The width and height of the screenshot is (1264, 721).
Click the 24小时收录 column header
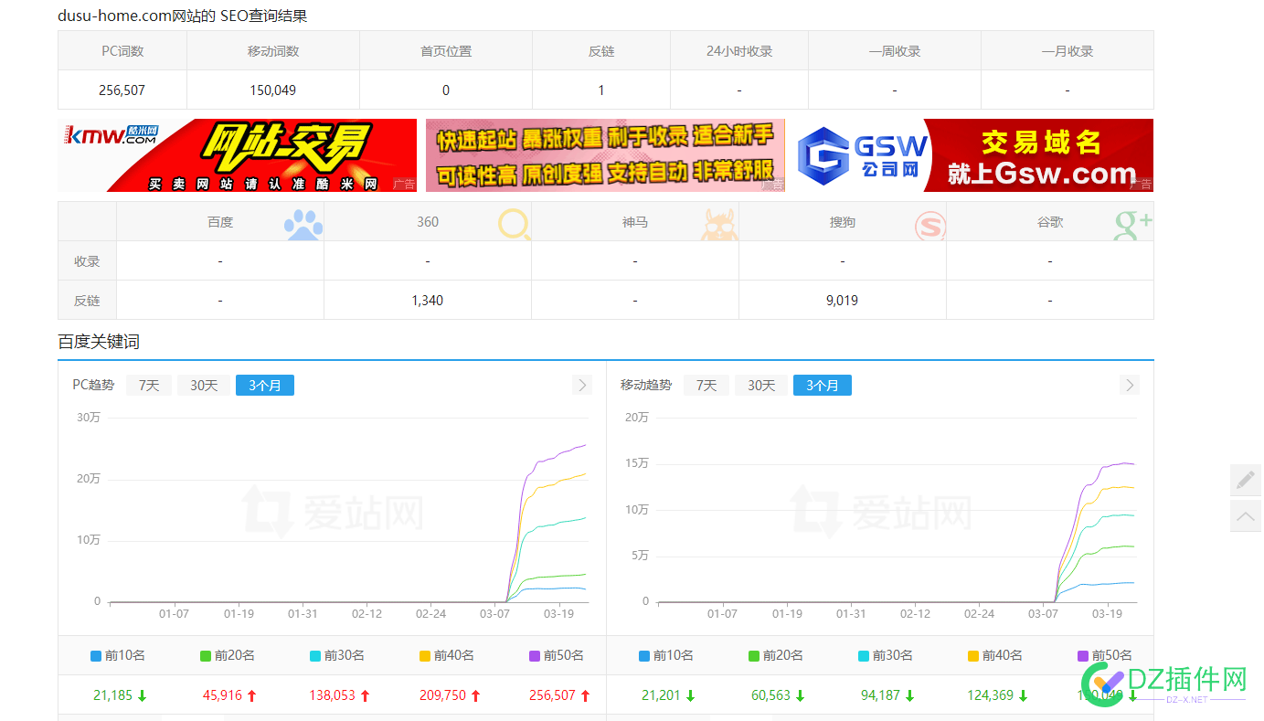(x=739, y=51)
